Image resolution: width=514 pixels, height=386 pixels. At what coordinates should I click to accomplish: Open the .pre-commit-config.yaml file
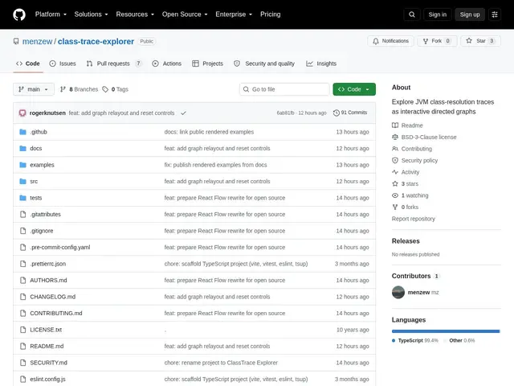pos(60,247)
